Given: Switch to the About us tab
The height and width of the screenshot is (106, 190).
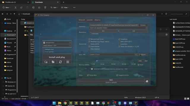Looking at the screenshot, I should point(97,20).
